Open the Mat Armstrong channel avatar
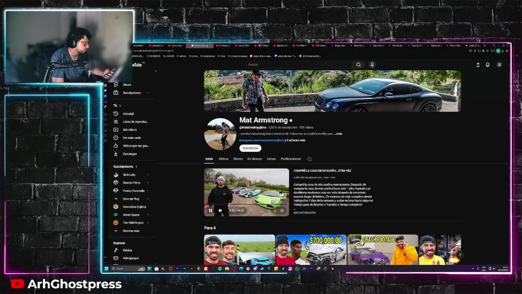 (x=220, y=134)
